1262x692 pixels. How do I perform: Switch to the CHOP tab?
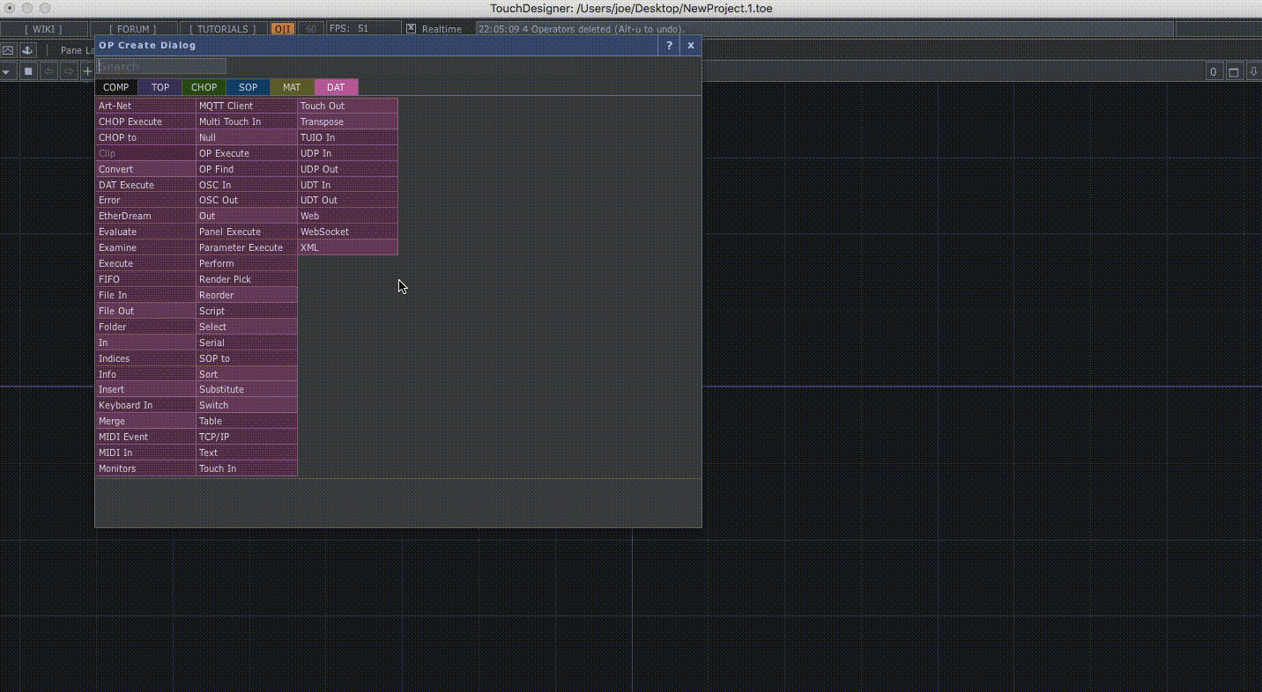(x=204, y=87)
